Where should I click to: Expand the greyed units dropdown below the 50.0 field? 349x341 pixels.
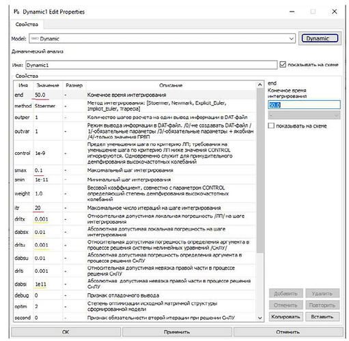(304, 115)
